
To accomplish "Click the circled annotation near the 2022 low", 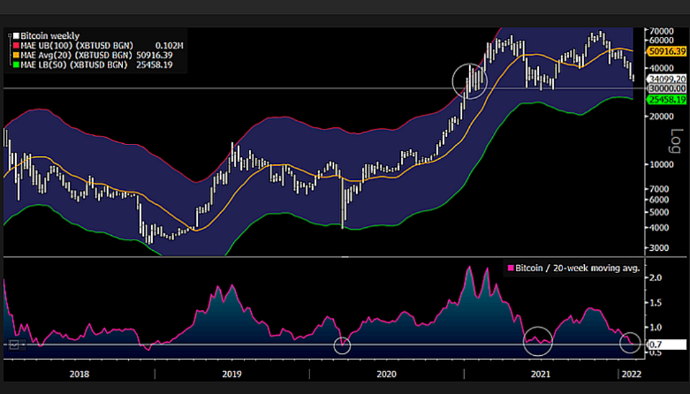I will pyautogui.click(x=630, y=343).
